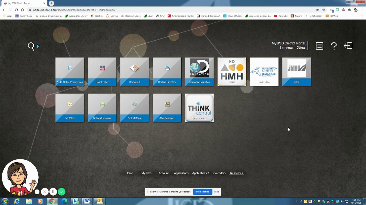The height and width of the screenshot is (205, 366).
Task: Open the Chrome three-dot menu
Action: click(362, 10)
